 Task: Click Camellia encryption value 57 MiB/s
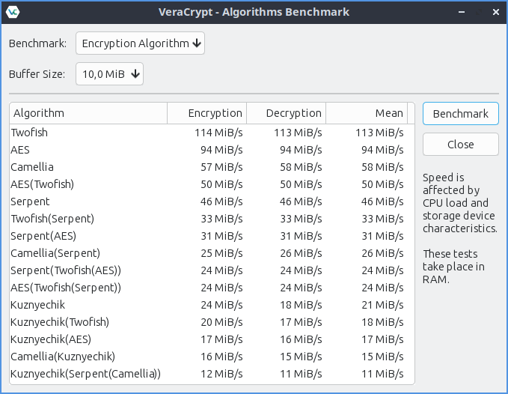pos(221,167)
